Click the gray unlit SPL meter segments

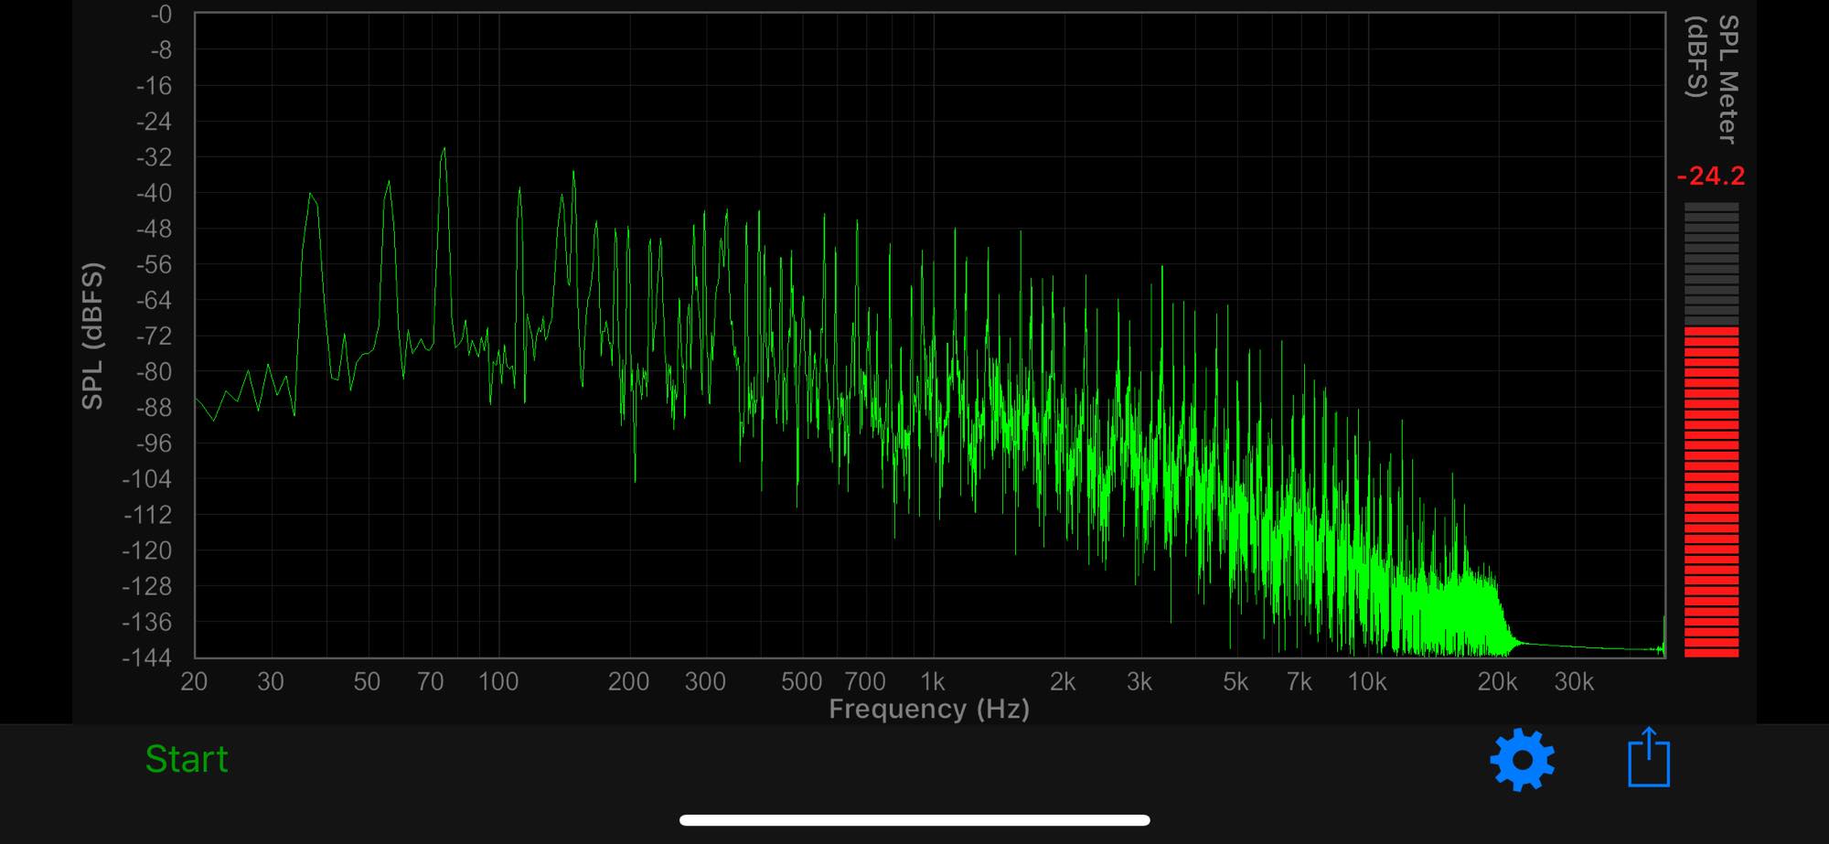tap(1711, 263)
